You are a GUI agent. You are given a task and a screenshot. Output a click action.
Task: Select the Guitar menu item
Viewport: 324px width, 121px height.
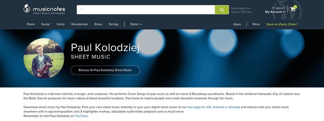point(46,24)
